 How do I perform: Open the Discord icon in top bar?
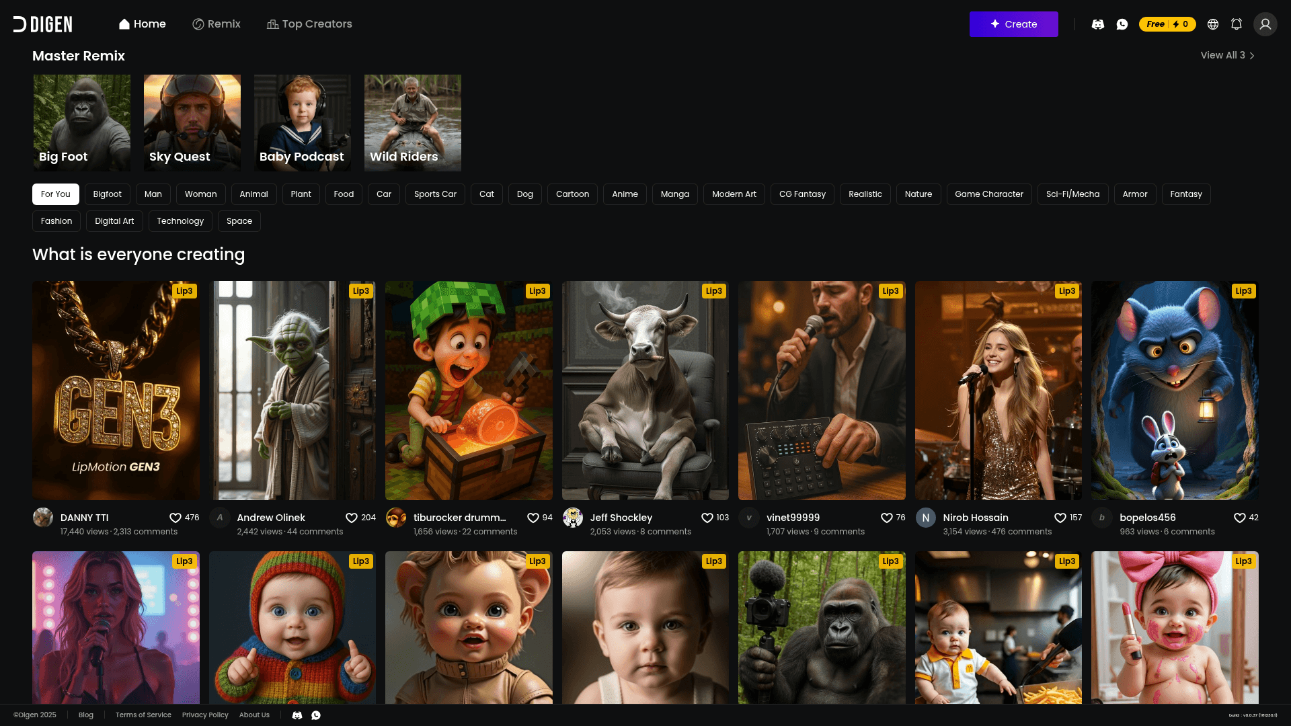click(1098, 24)
